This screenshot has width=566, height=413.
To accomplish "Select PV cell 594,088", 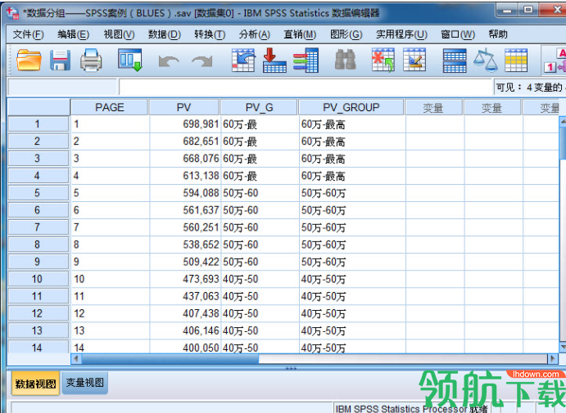I will coord(184,193).
